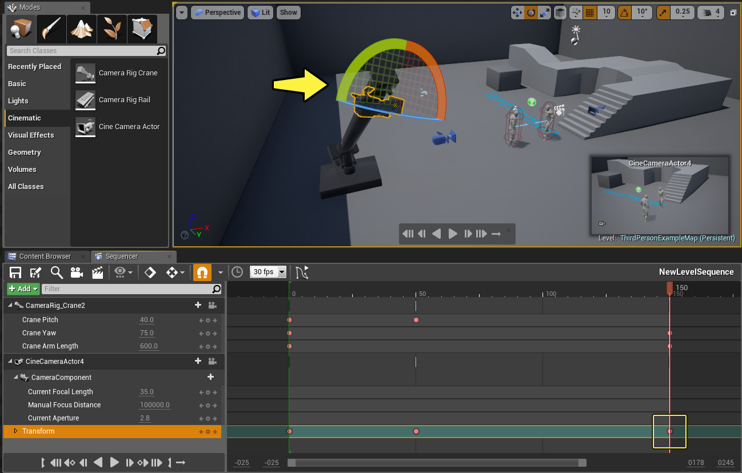Click the Search Classes input field

pyautogui.click(x=81, y=51)
